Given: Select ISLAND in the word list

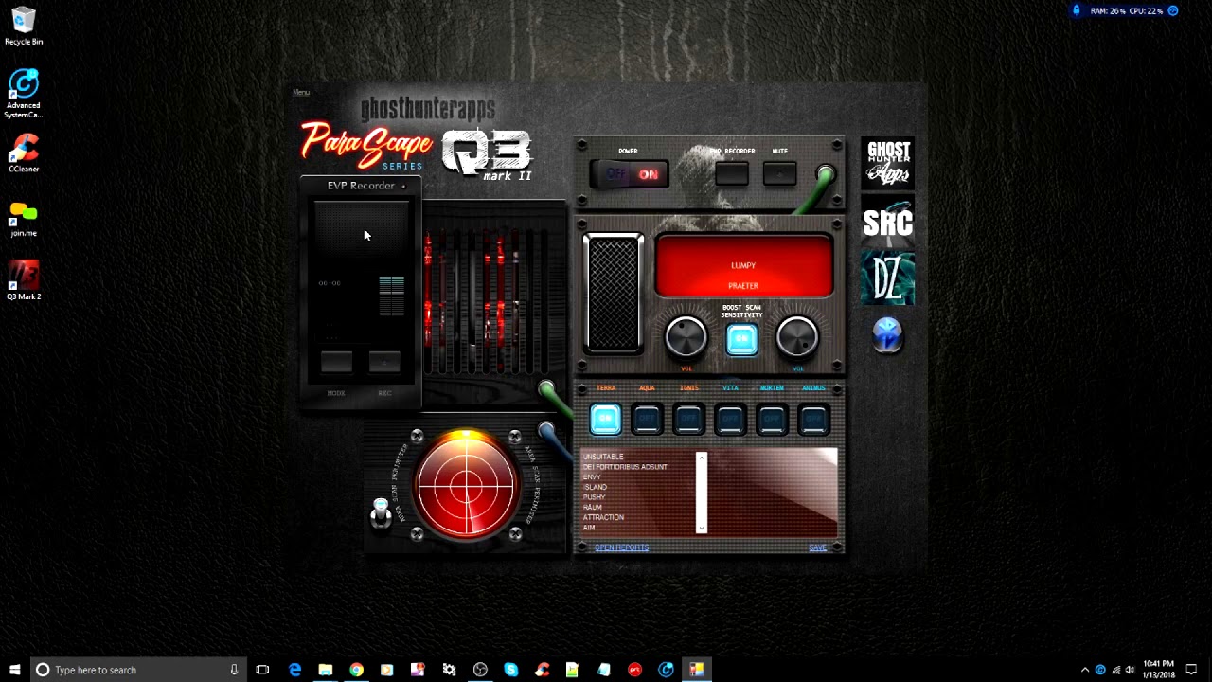Looking at the screenshot, I should [x=595, y=487].
